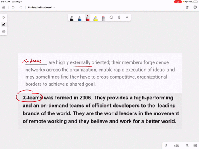Open the share whiteboard icon

(187, 7)
